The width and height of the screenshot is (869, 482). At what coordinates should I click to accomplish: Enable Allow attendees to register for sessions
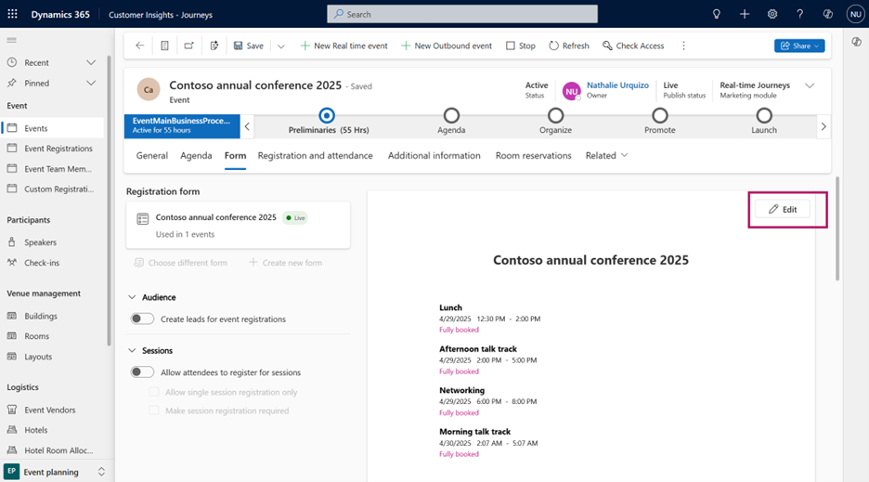click(142, 372)
